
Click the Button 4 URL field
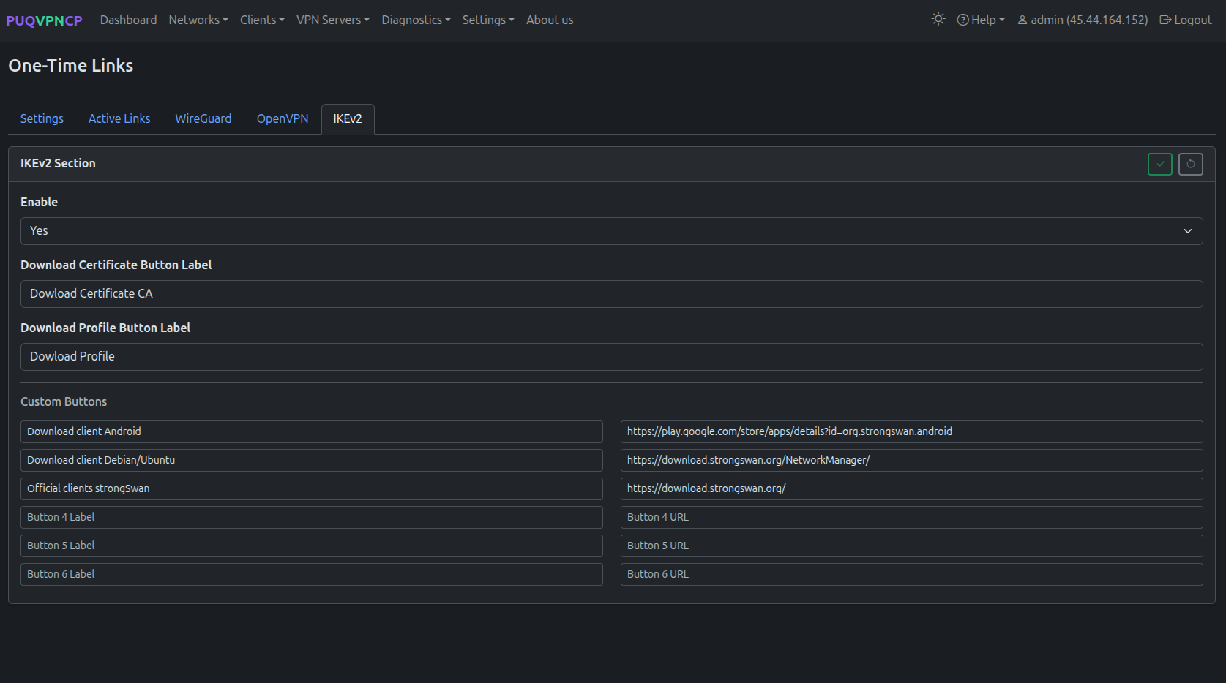pos(912,517)
